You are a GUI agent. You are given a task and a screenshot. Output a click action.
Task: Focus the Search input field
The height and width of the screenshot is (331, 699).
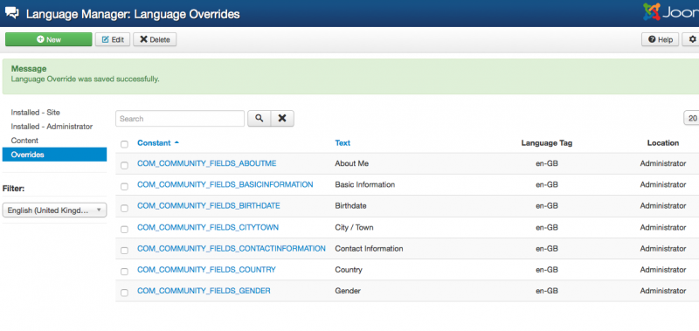tap(180, 119)
